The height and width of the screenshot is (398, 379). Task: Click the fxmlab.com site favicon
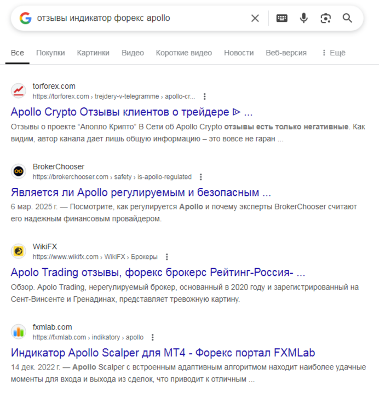coord(19,331)
